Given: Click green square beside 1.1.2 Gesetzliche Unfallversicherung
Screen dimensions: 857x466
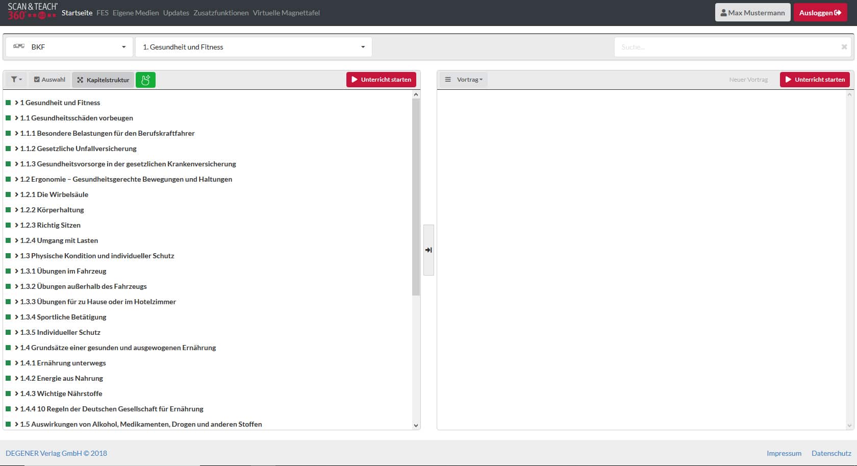Looking at the screenshot, I should (8, 149).
